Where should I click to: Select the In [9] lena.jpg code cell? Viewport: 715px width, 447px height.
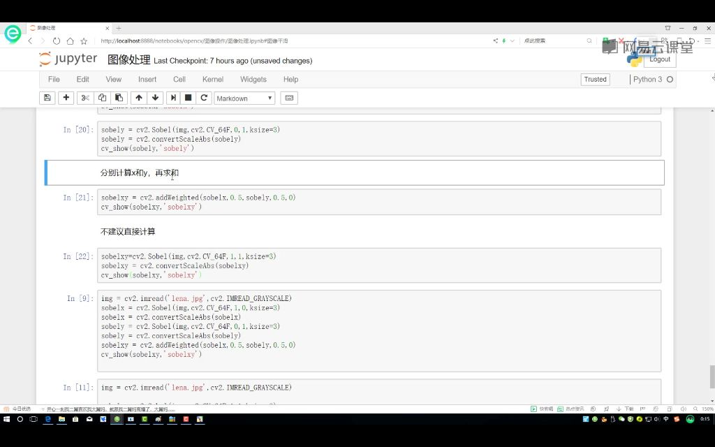click(378, 330)
